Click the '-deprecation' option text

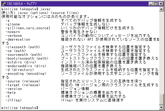click(x=18, y=39)
